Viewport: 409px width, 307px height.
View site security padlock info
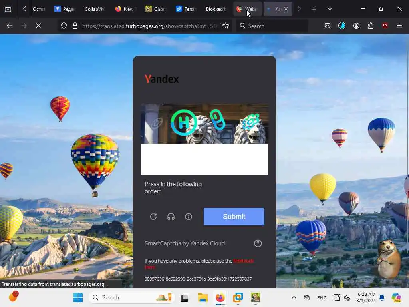(75, 26)
